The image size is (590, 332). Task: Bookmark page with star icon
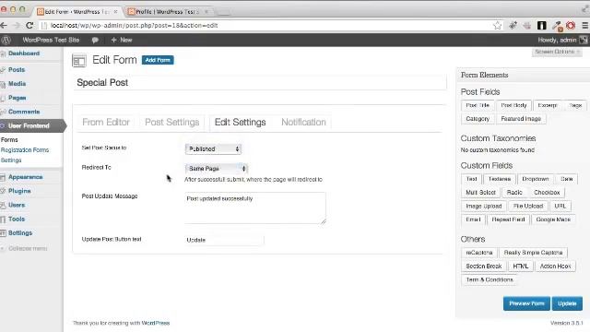498,26
